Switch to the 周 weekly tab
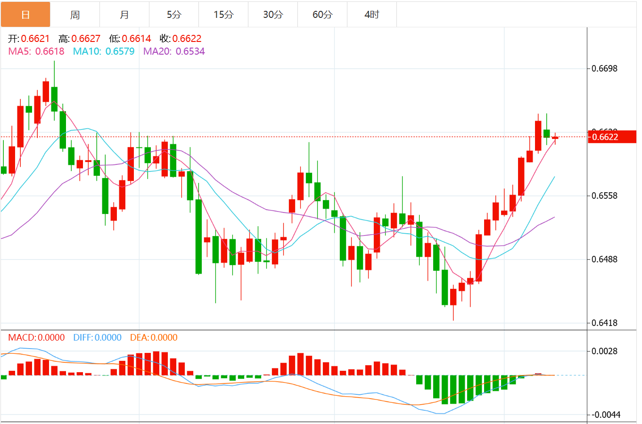The image size is (642, 424). click(75, 15)
